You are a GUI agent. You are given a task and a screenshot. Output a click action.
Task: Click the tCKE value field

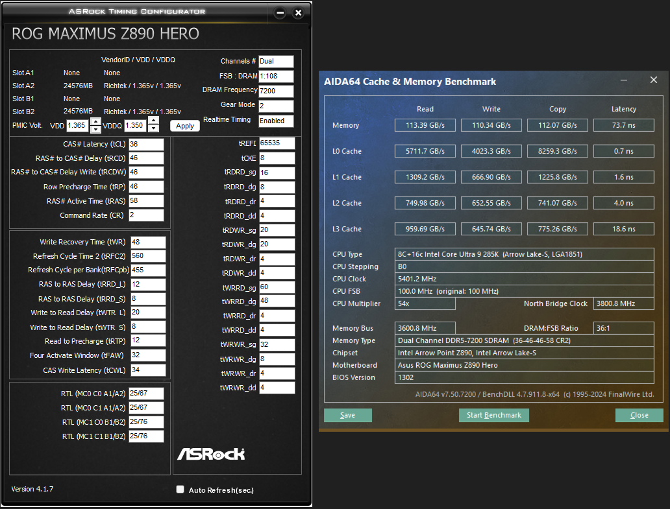point(277,158)
